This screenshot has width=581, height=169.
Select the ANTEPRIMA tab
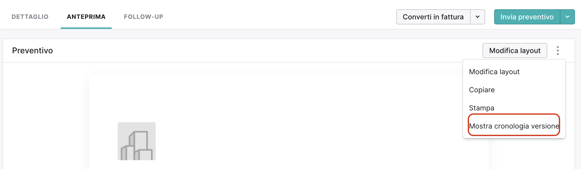[x=86, y=17]
